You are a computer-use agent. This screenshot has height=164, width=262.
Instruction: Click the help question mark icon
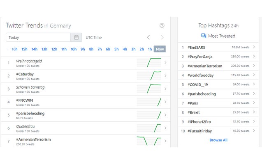[162, 25]
